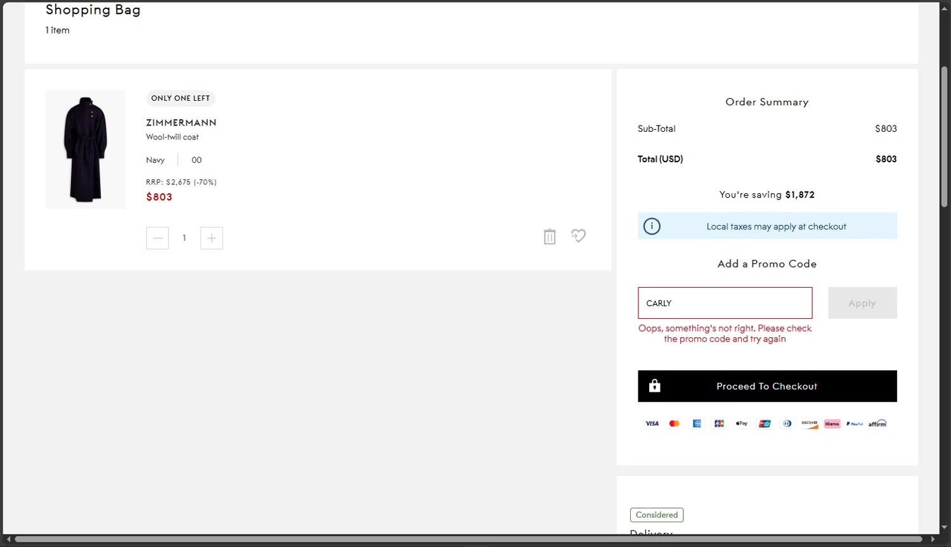Click the American Express payment icon

pos(697,423)
